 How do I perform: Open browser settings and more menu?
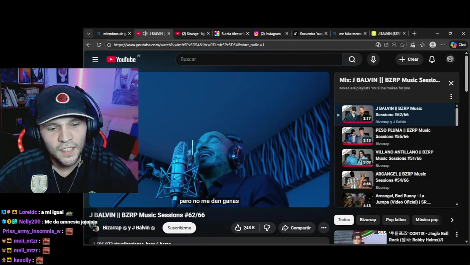(x=443, y=45)
